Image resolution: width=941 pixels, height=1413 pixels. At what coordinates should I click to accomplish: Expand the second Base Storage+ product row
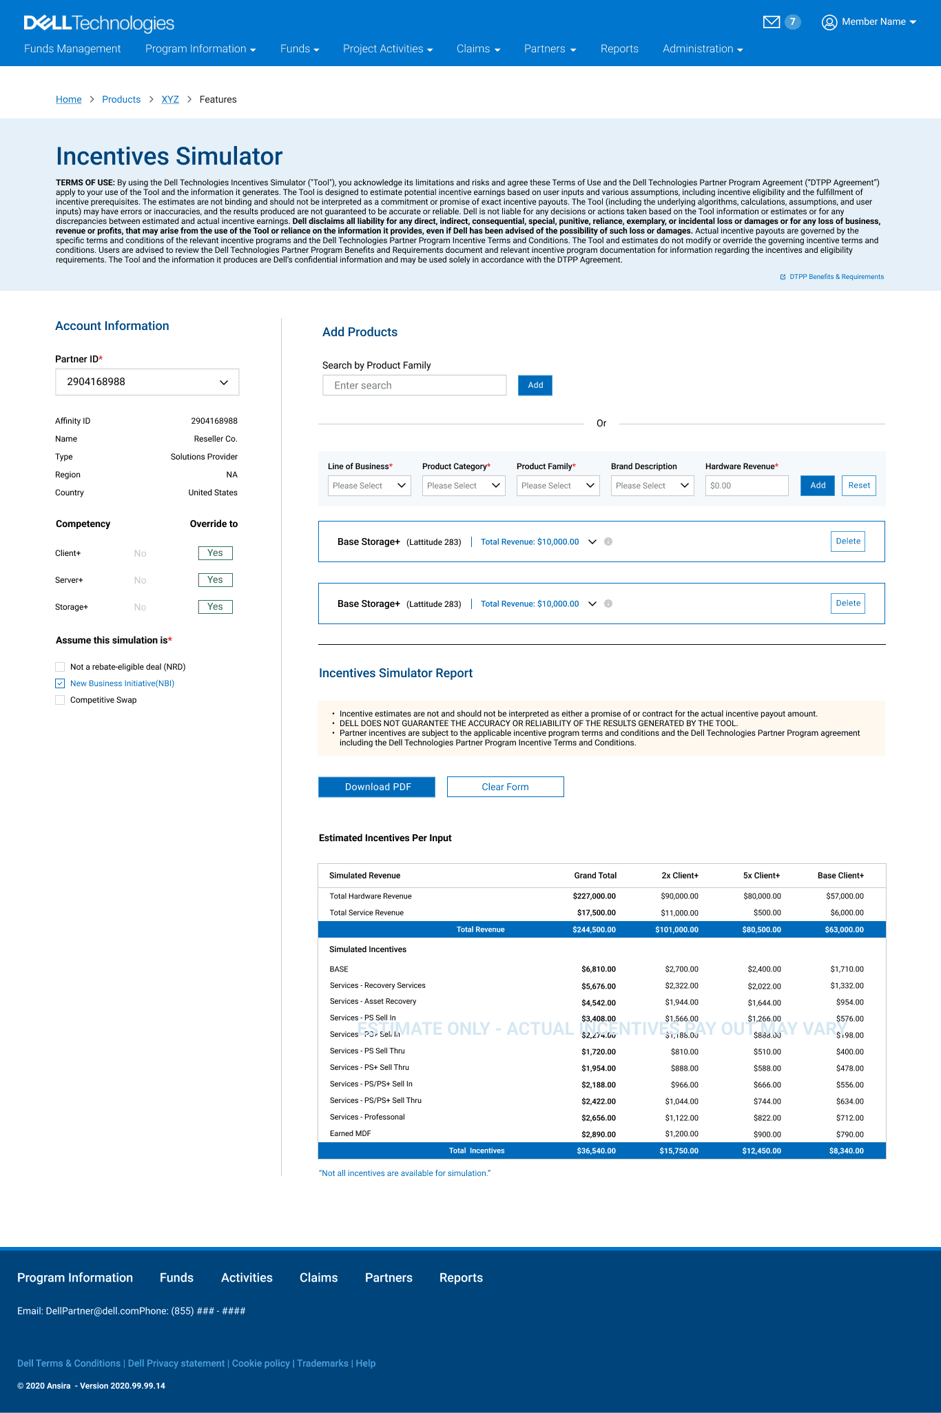click(592, 604)
